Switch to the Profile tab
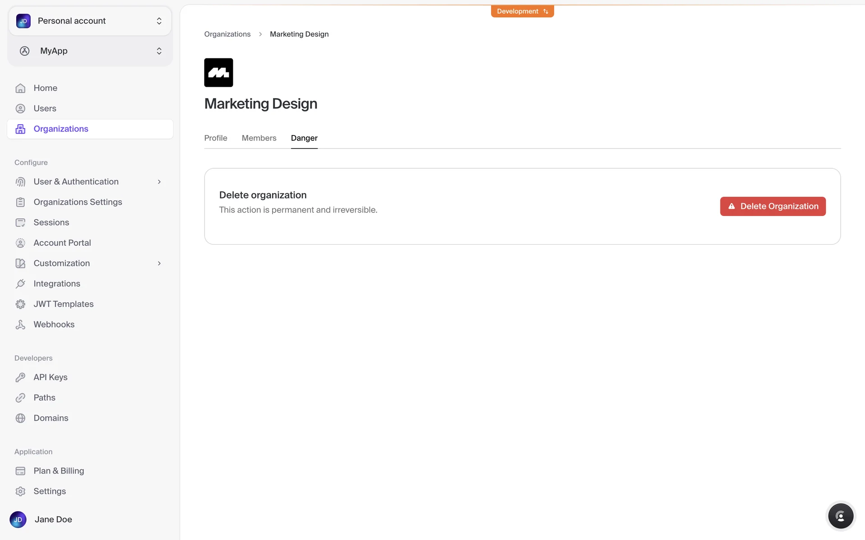 tap(215, 138)
